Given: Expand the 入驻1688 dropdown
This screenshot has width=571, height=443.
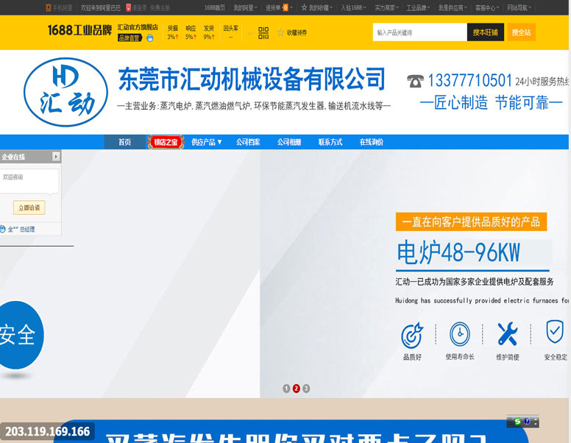Looking at the screenshot, I should [x=353, y=7].
